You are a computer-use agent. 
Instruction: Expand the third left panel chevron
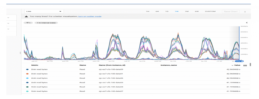click(x=8, y=29)
